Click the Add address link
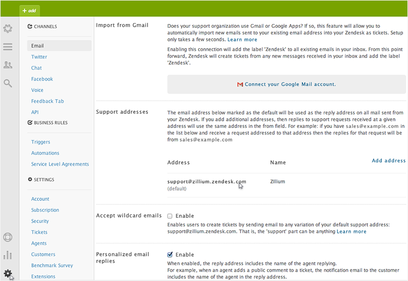Image resolution: width=408 pixels, height=281 pixels. click(x=388, y=161)
